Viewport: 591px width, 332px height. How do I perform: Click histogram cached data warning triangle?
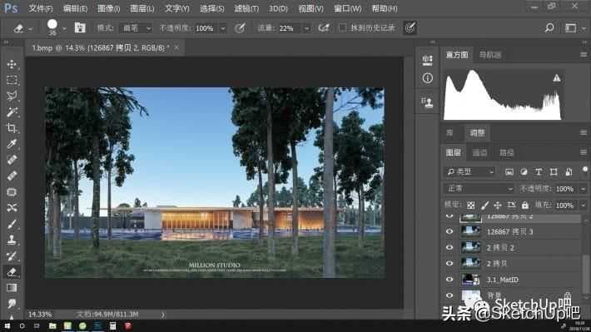click(x=557, y=78)
